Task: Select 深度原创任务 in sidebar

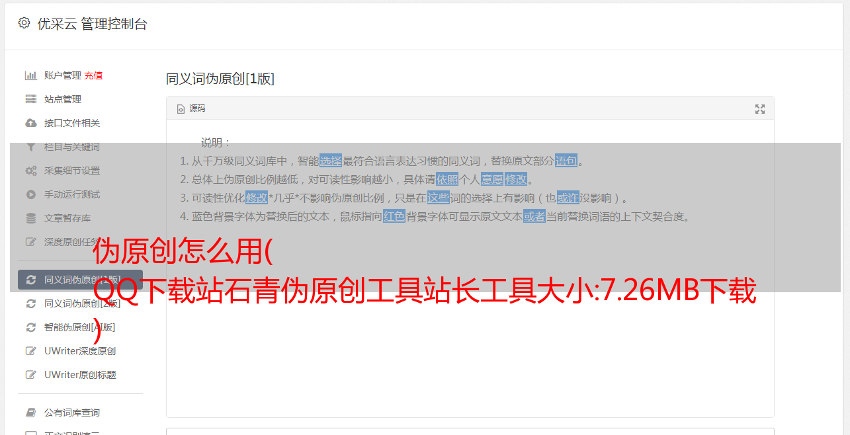Action: (80, 242)
